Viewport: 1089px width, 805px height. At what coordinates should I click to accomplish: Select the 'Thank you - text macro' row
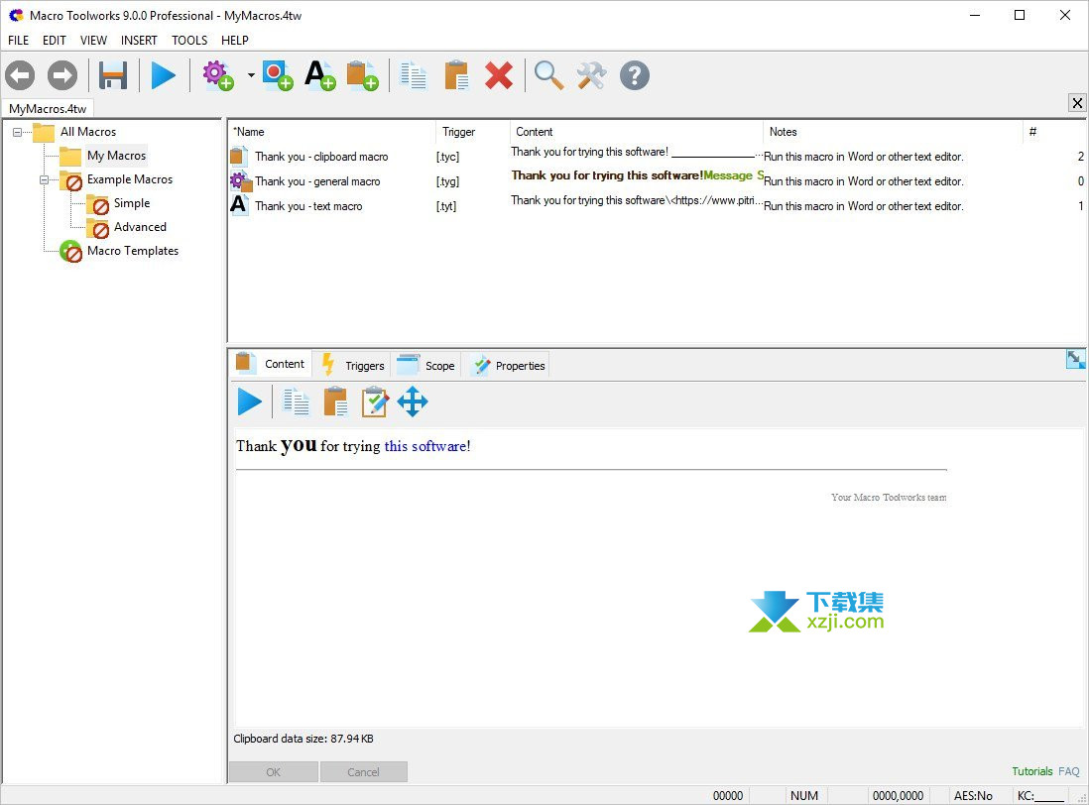pyautogui.click(x=657, y=206)
